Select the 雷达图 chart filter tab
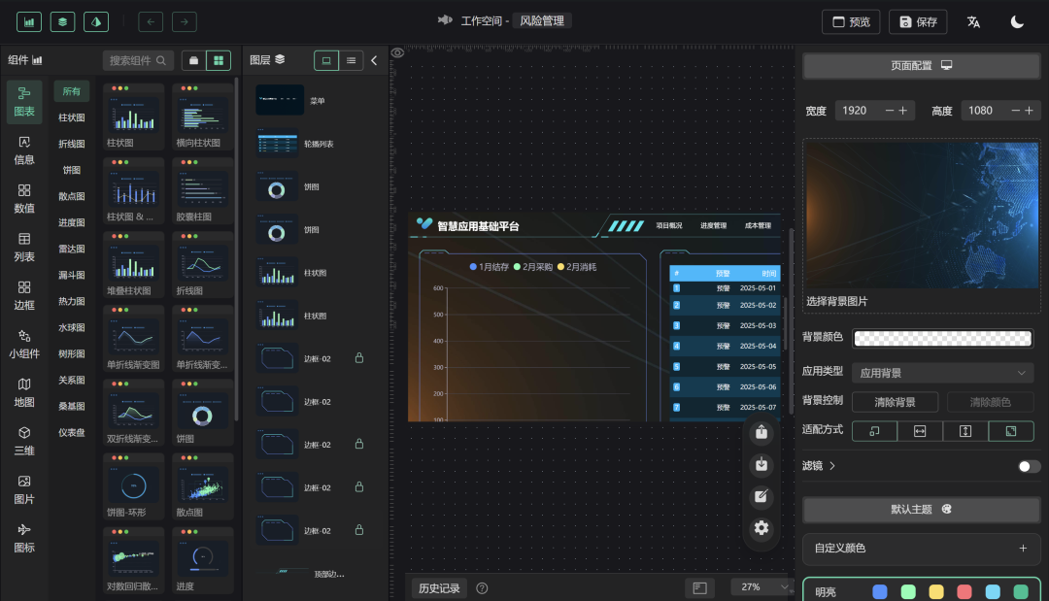This screenshot has width=1049, height=601. (72, 249)
